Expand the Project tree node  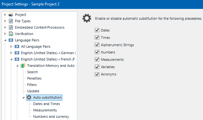5,15
